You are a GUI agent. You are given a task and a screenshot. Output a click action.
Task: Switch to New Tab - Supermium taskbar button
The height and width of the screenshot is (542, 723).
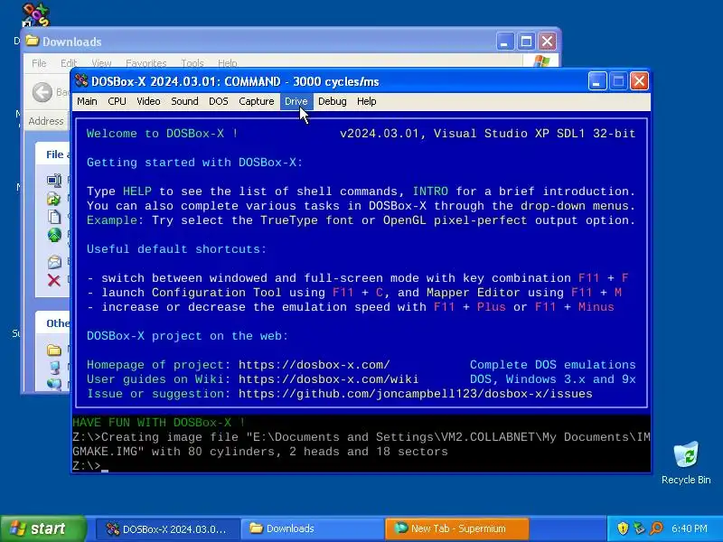coord(457,528)
